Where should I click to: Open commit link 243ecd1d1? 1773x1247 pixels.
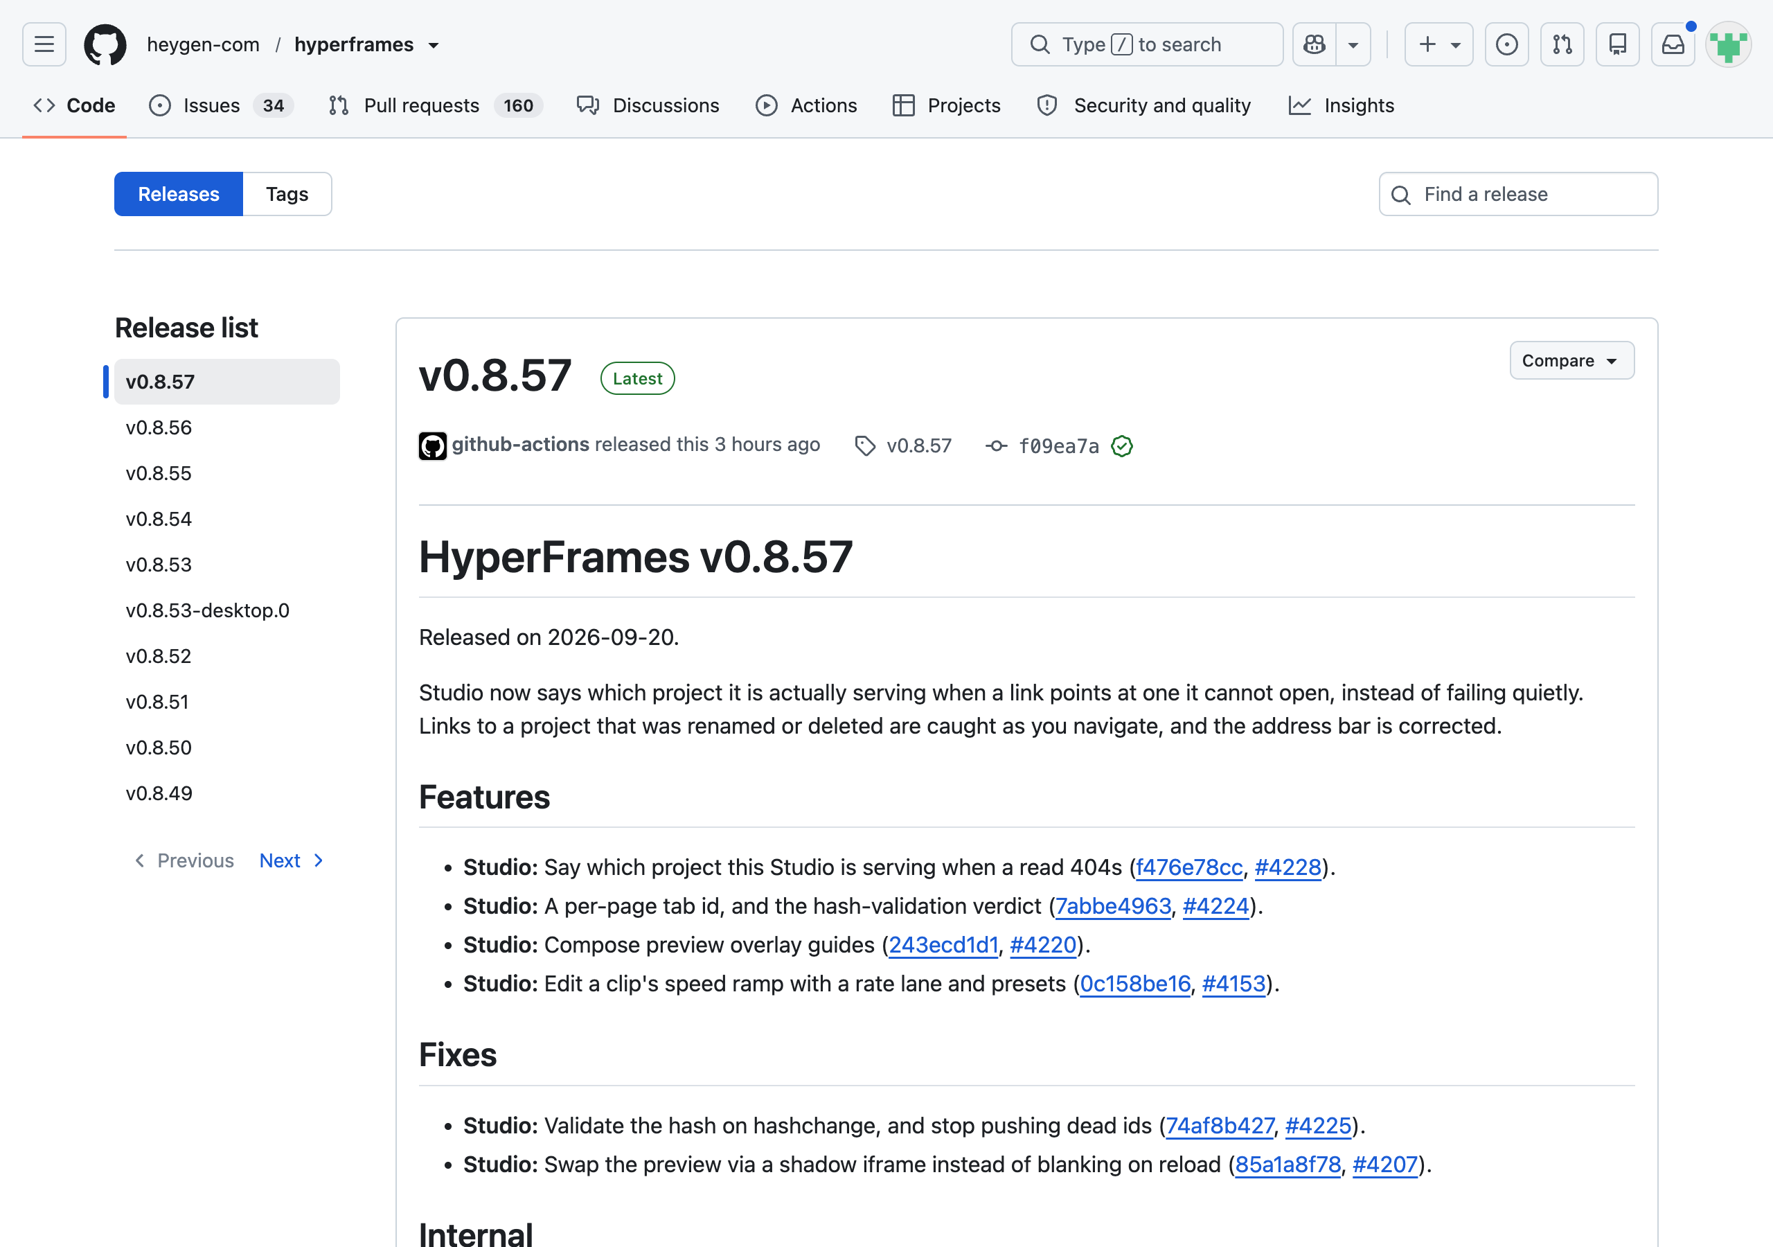[944, 944]
